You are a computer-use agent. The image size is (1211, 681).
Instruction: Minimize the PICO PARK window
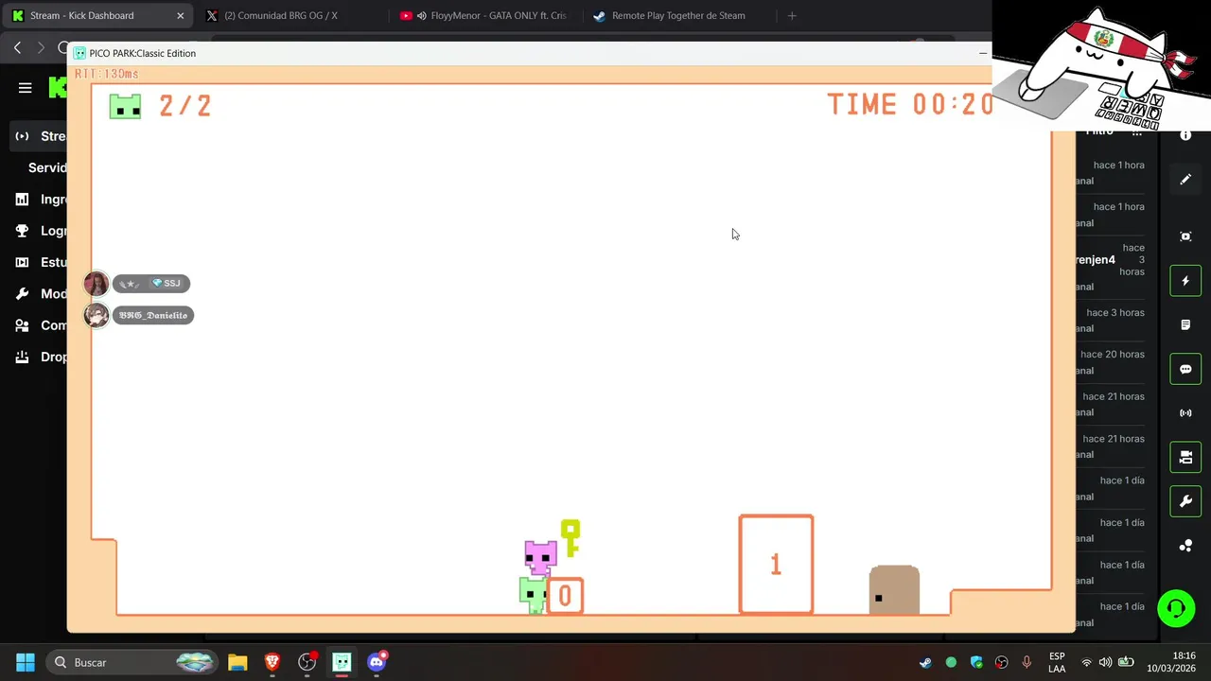982,53
